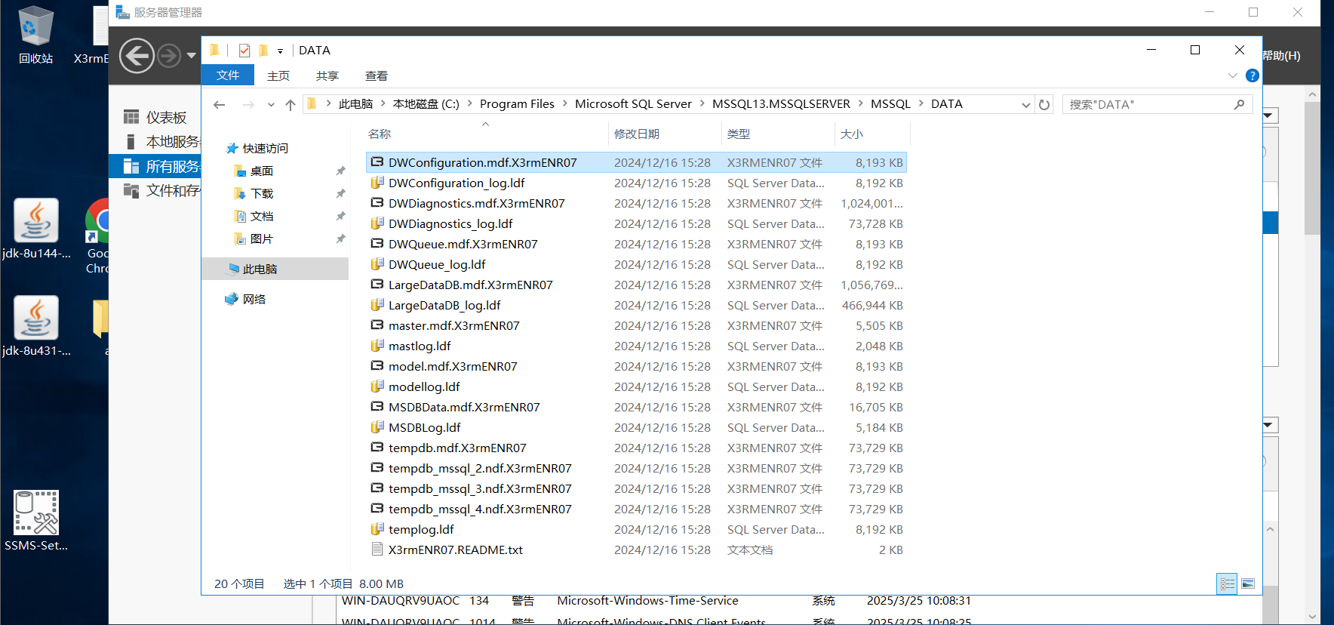Click Server Manager's round forward arrow button
The width and height of the screenshot is (1334, 625).
coord(169,55)
